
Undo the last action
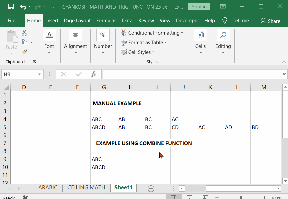(22, 6)
